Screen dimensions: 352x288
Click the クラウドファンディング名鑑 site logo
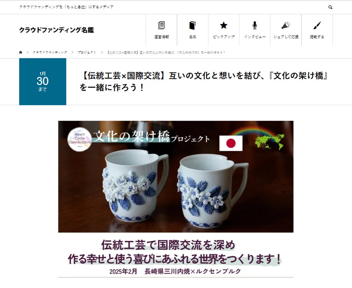57,30
